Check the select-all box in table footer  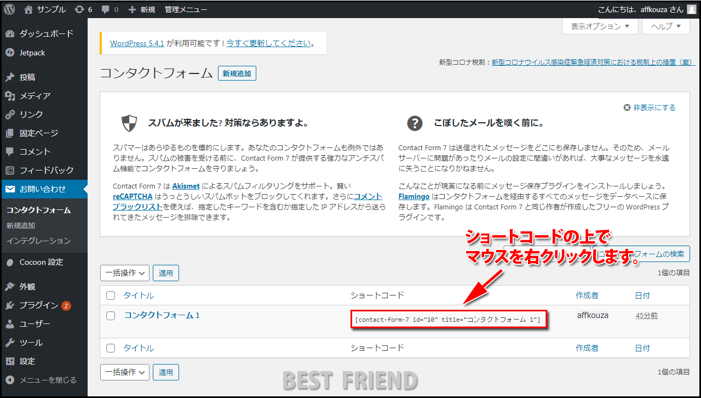pos(111,348)
